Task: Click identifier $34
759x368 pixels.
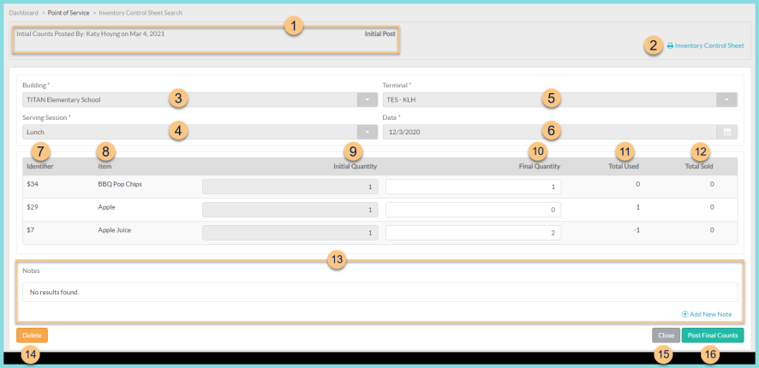Action: coord(32,184)
